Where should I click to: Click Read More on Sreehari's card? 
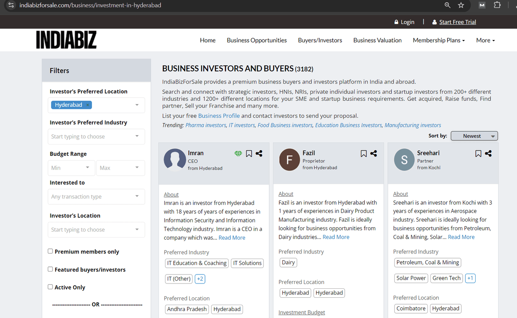[x=461, y=237]
